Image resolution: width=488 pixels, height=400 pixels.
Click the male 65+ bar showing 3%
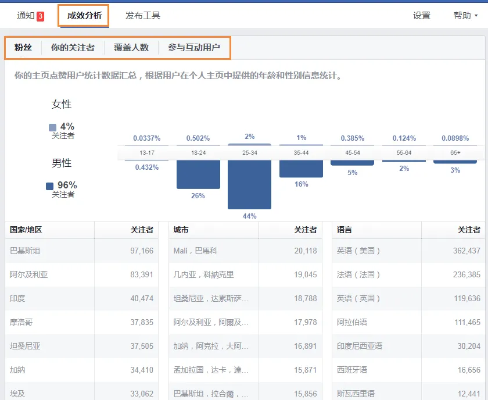(455, 162)
